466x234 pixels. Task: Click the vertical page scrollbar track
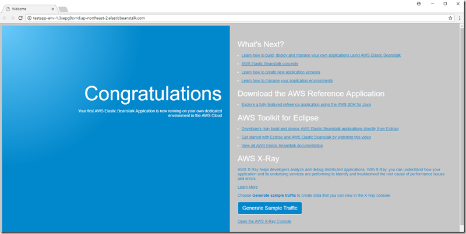point(462,127)
